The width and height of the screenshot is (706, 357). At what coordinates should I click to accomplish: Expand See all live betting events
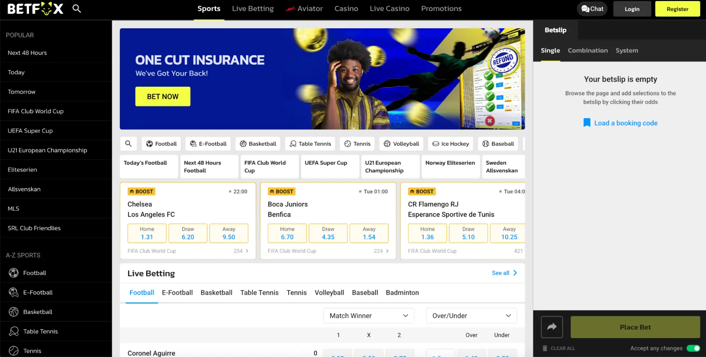click(x=504, y=273)
